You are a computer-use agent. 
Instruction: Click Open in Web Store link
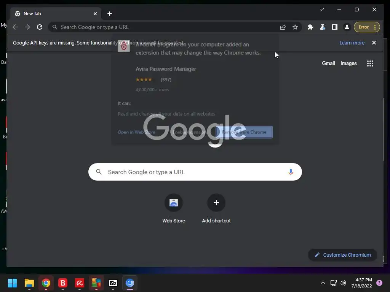136,132
